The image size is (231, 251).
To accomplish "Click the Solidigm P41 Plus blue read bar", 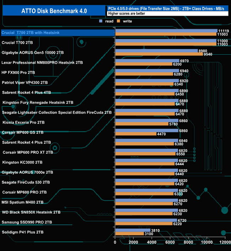I will pos(133,230).
